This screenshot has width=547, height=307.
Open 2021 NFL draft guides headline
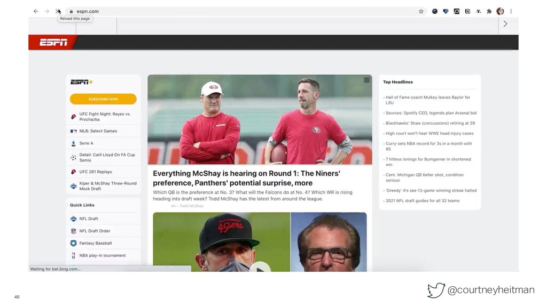click(423, 201)
